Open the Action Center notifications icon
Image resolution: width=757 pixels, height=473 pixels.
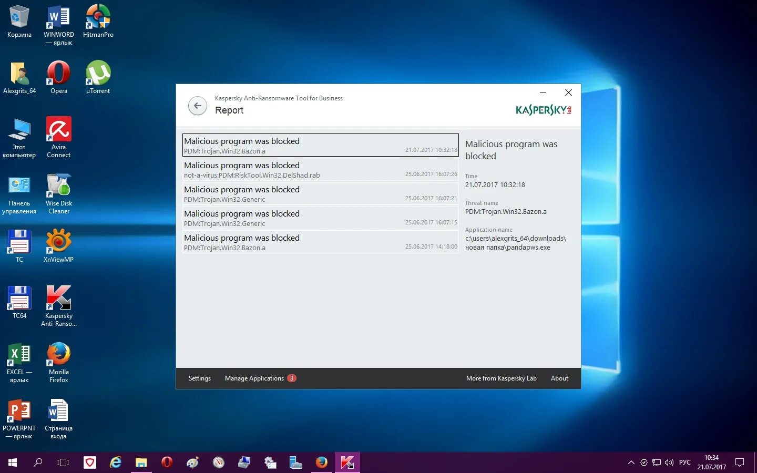click(740, 462)
